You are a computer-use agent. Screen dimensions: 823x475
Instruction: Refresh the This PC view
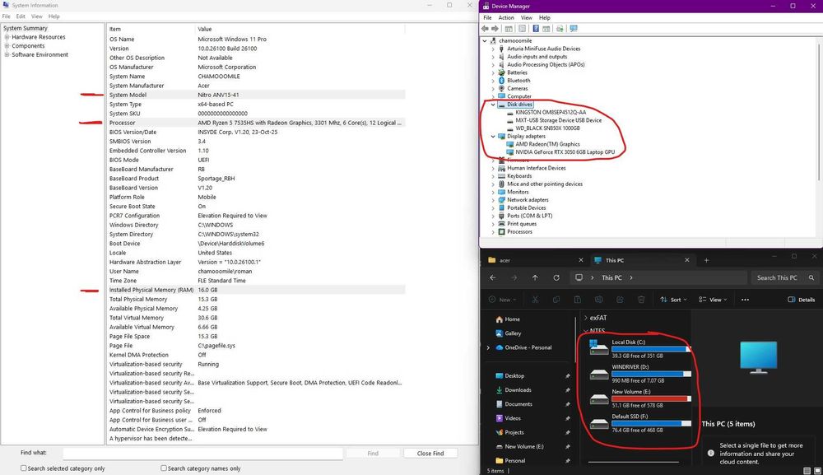[x=556, y=277]
